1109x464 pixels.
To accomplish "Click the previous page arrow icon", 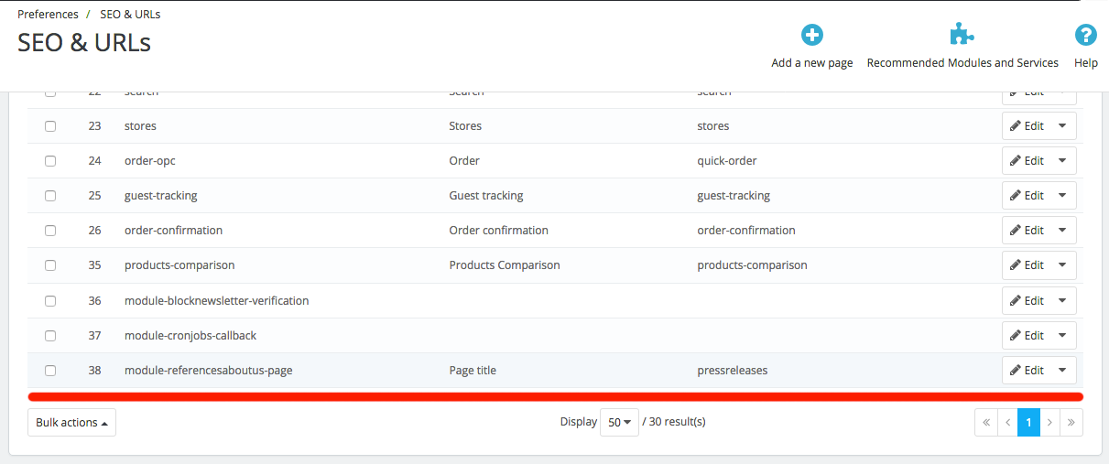I will point(1007,423).
